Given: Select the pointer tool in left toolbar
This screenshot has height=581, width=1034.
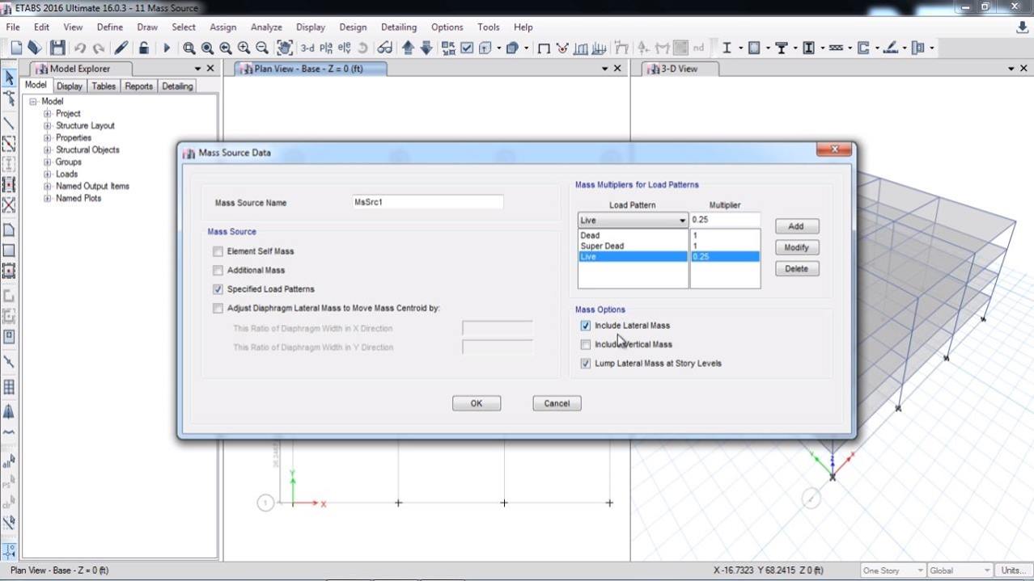Looking at the screenshot, I should point(9,78).
